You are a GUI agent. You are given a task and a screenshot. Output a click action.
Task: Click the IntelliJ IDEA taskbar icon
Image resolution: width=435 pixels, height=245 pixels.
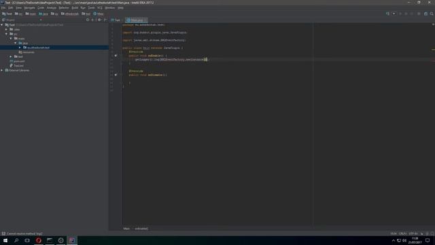[x=72, y=240]
